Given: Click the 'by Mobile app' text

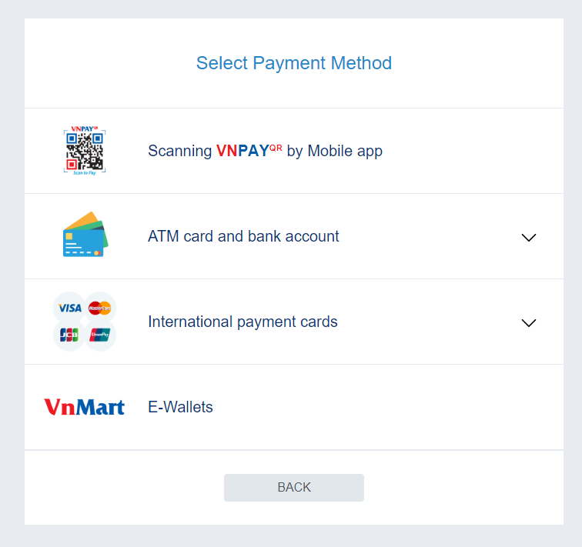Looking at the screenshot, I should point(334,152).
